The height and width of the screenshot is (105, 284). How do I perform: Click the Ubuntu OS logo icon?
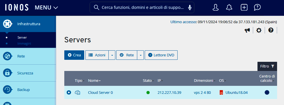221,93
